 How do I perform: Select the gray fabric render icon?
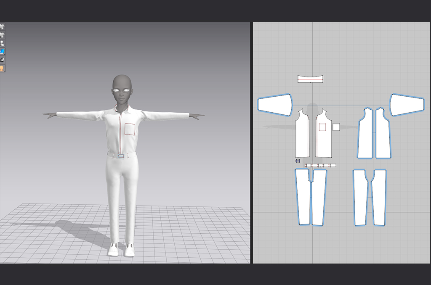click(x=3, y=60)
